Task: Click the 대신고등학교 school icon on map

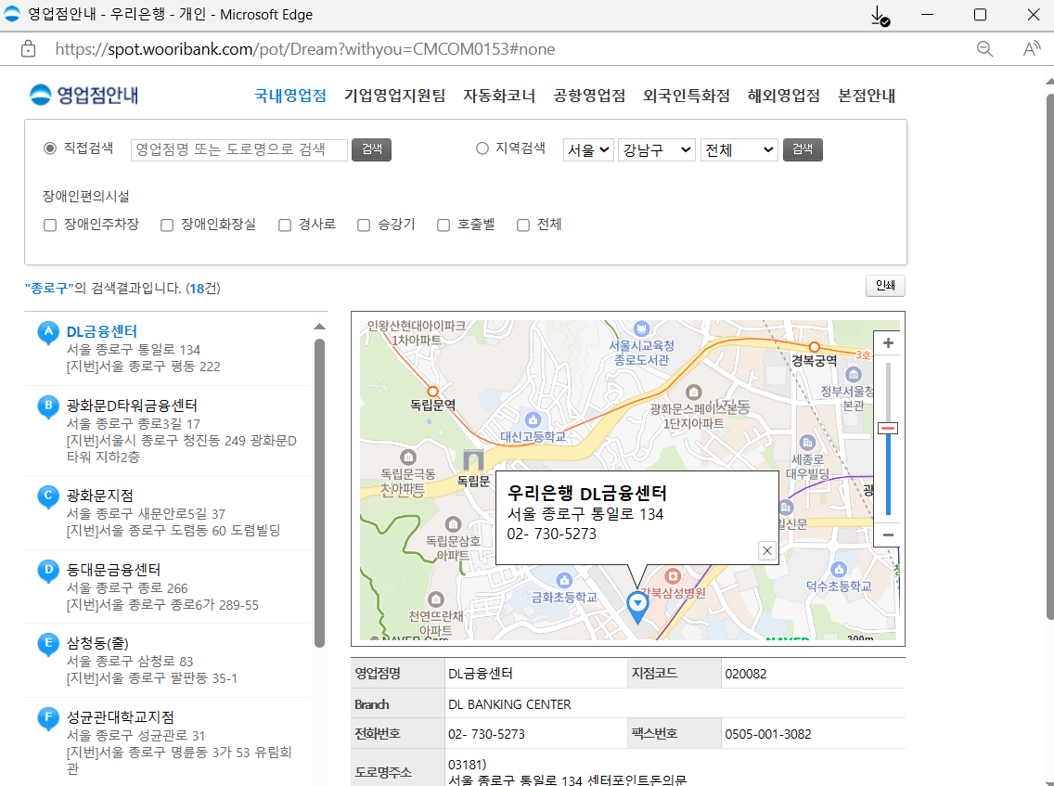Action: pyautogui.click(x=533, y=420)
